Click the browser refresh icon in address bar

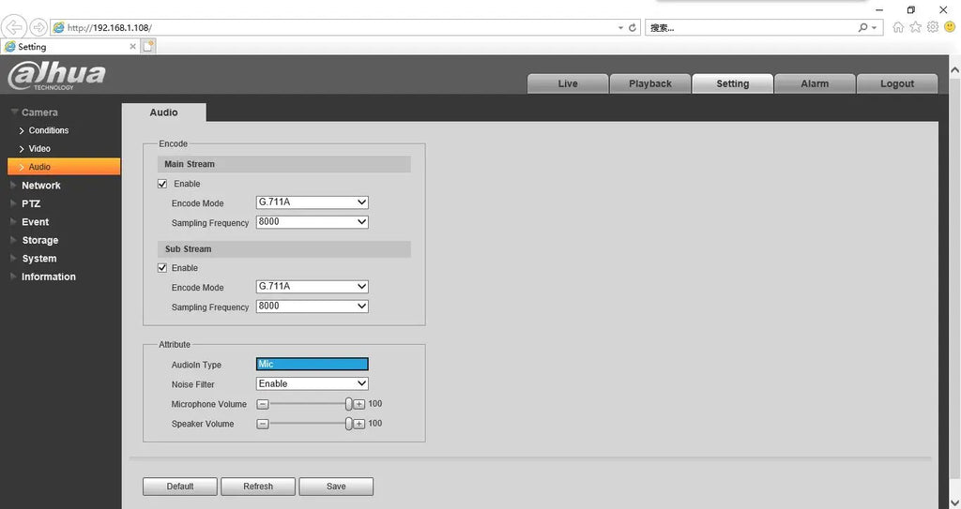pyautogui.click(x=633, y=28)
